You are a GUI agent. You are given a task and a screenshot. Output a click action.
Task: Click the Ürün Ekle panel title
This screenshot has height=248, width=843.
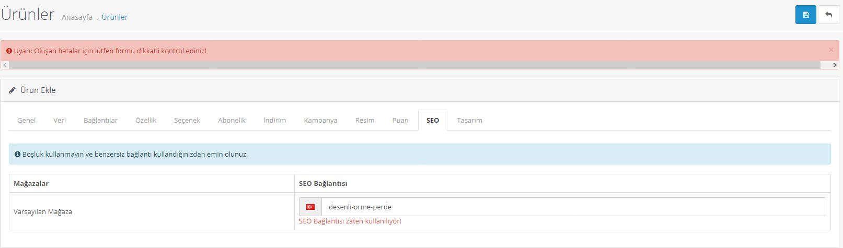click(x=38, y=90)
